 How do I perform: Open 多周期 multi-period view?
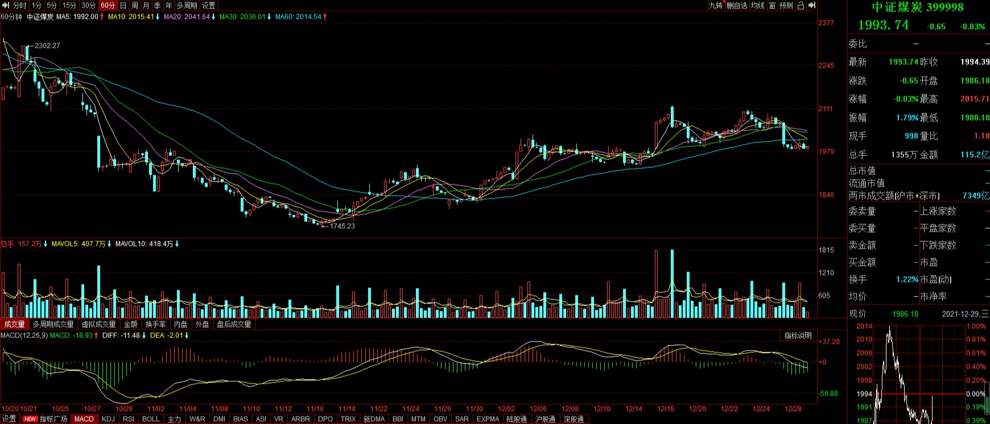187,5
